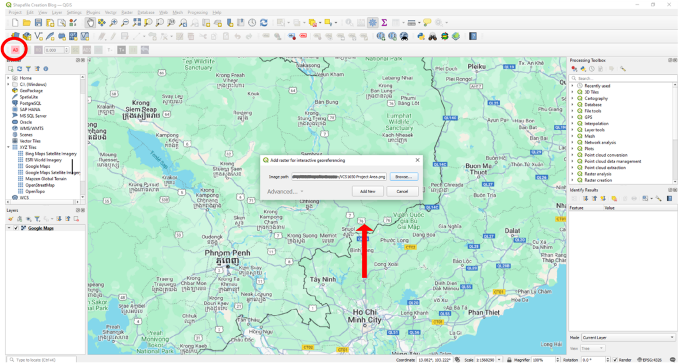The height and width of the screenshot is (364, 678).
Task: Save the project with the floppy disk icon
Action: [38, 23]
